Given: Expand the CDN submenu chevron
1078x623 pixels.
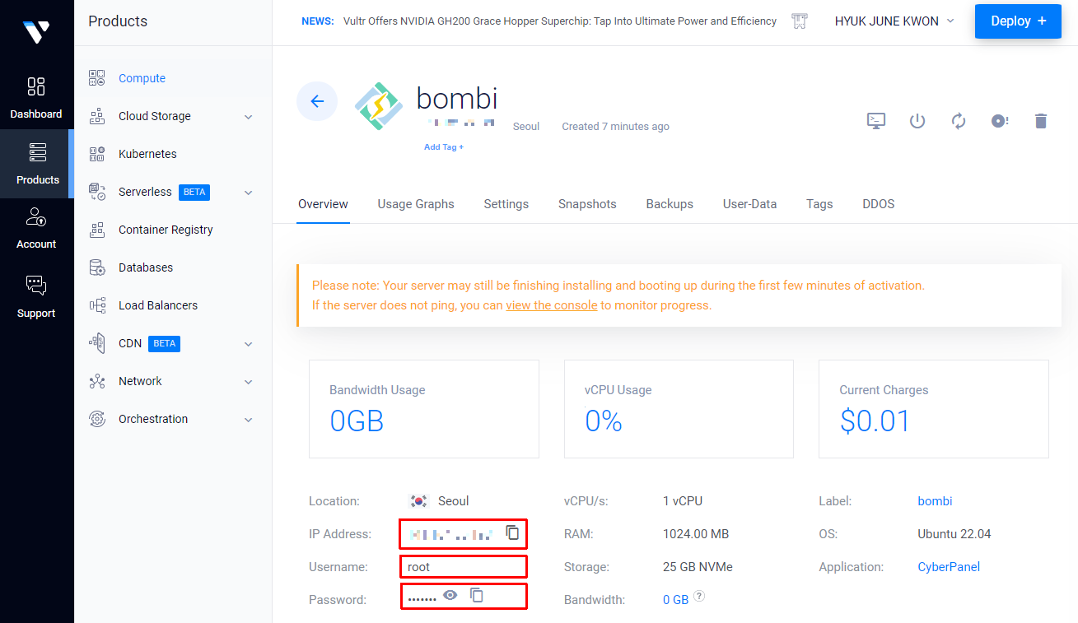Looking at the screenshot, I should pyautogui.click(x=249, y=344).
